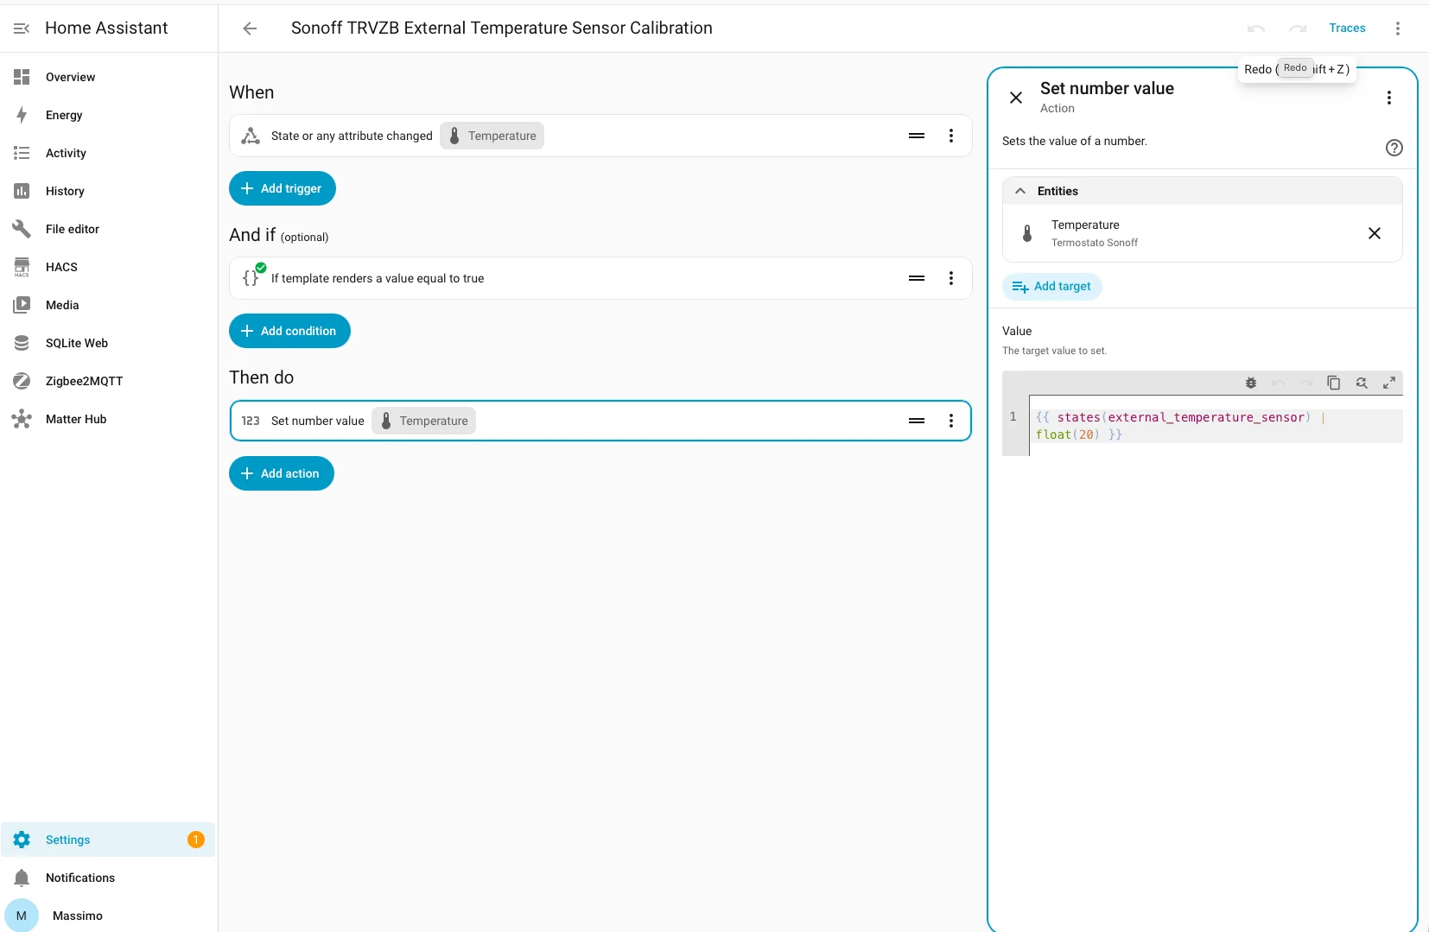Screen dimensions: 1429x932
Task: Open Zigbee2MQTT from sidebar
Action: (108, 381)
